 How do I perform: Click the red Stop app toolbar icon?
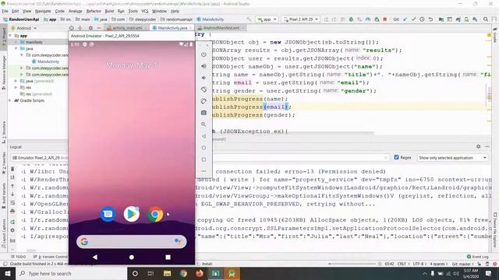384,19
